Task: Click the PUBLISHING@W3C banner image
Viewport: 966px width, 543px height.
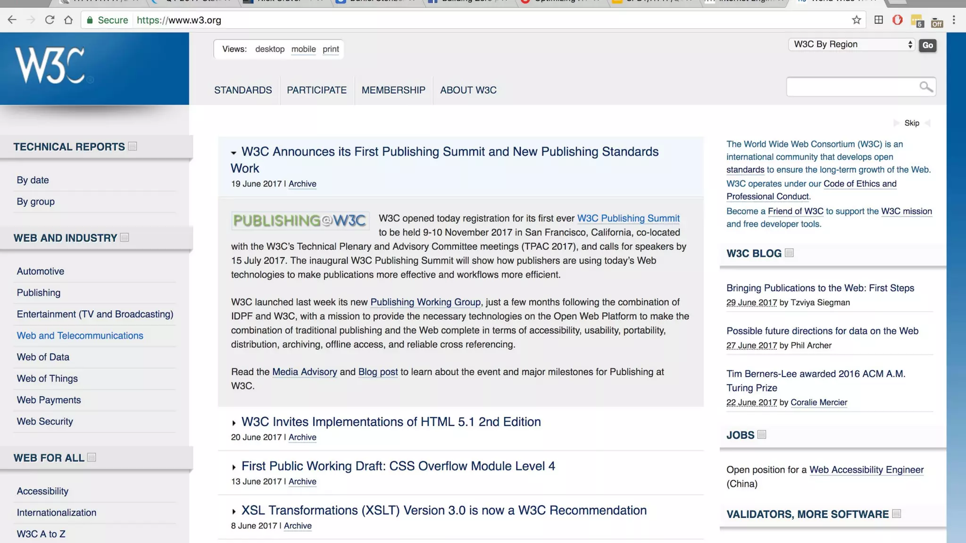Action: tap(300, 221)
